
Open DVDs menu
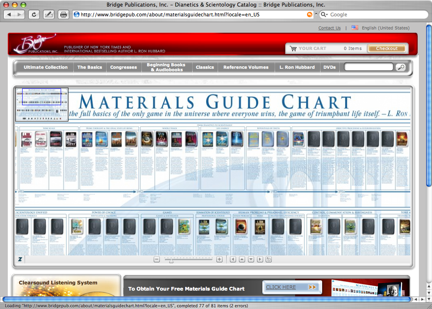point(330,68)
